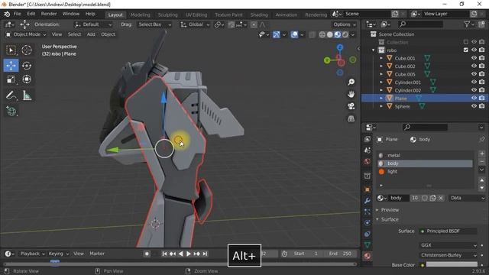Viewport: 489px width, 275px height.
Task: Open the Object properties orange square tab
Action: 368,189
